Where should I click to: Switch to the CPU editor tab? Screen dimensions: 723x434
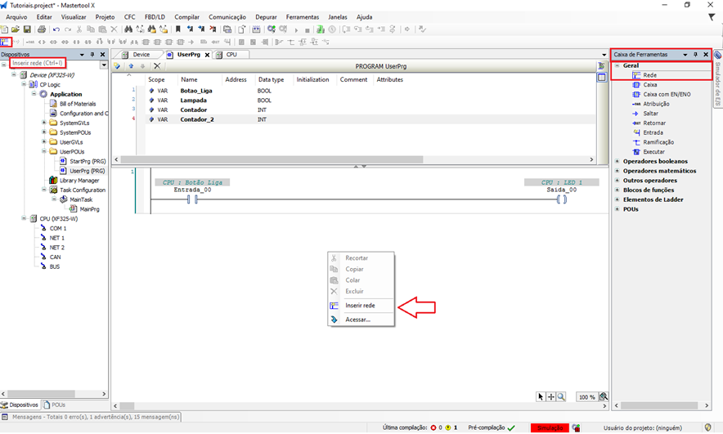231,55
